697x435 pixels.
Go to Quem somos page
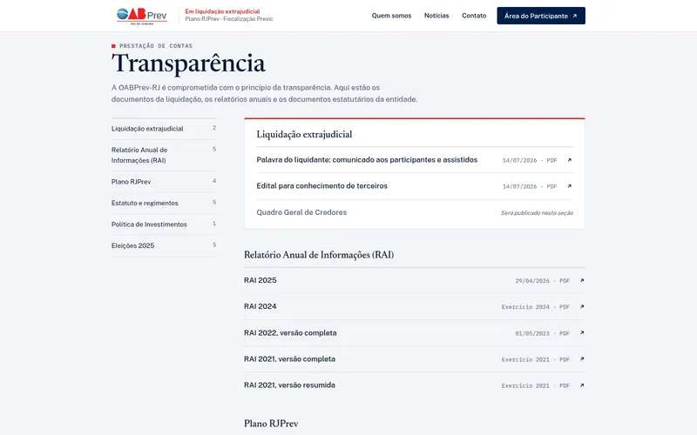pyautogui.click(x=391, y=16)
